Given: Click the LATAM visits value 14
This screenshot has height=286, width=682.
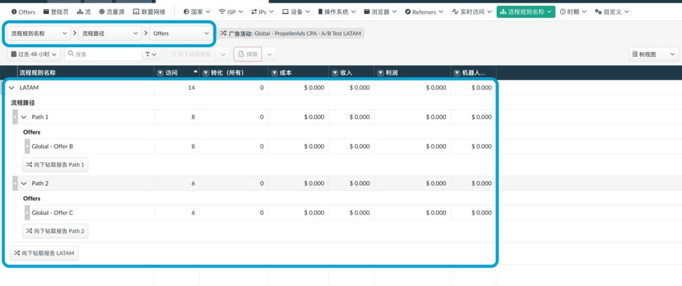Looking at the screenshot, I should 191,88.
